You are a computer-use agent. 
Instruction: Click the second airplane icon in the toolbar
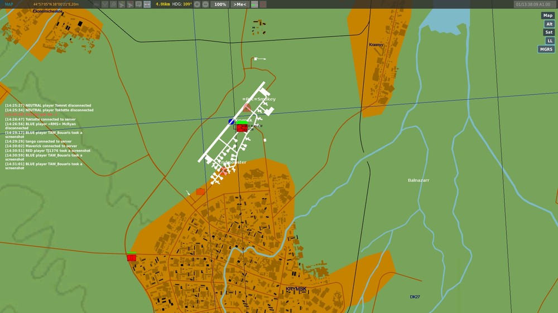point(130,4)
